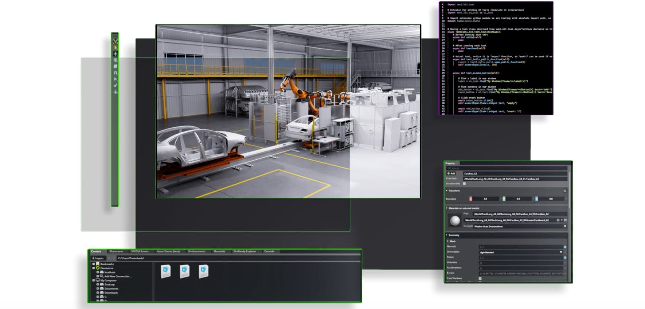Click the locate material icon

click(x=558, y=220)
